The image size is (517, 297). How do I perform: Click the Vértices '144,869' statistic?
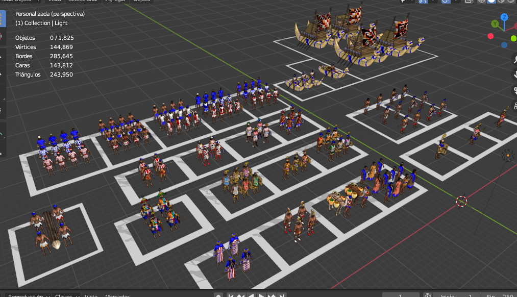[61, 47]
